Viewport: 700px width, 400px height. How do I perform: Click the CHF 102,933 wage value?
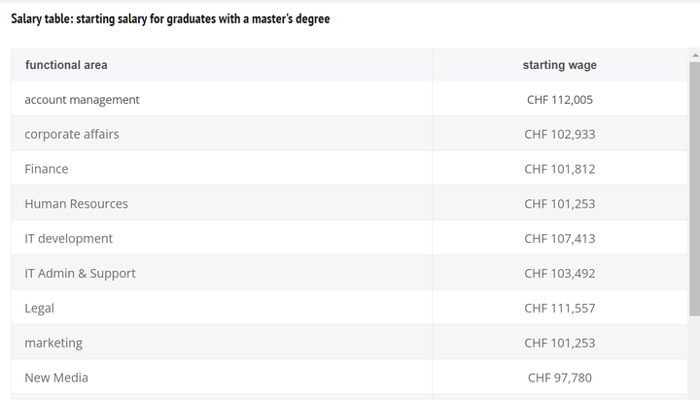click(559, 134)
